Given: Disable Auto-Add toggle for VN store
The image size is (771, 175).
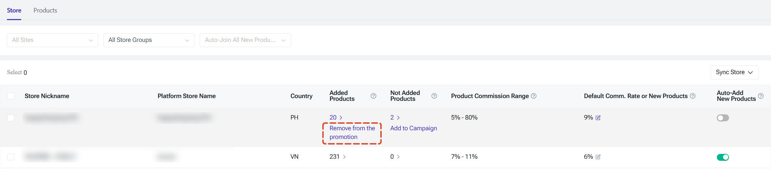Looking at the screenshot, I should pos(723,157).
